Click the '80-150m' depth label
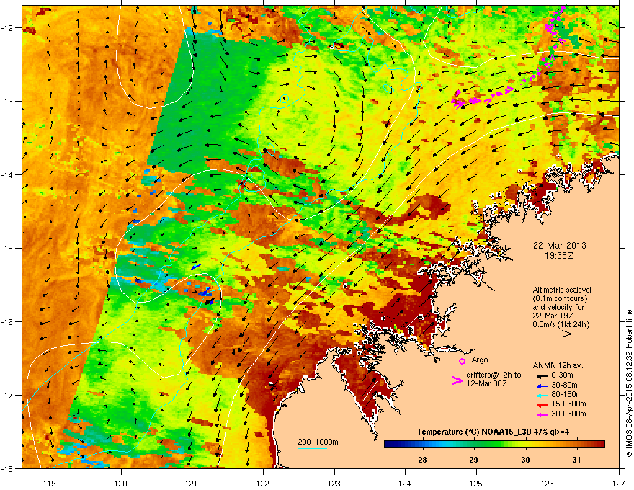634x490 pixels. pyautogui.click(x=566, y=395)
